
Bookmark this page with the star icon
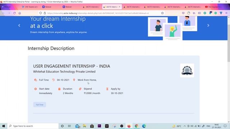162,13
